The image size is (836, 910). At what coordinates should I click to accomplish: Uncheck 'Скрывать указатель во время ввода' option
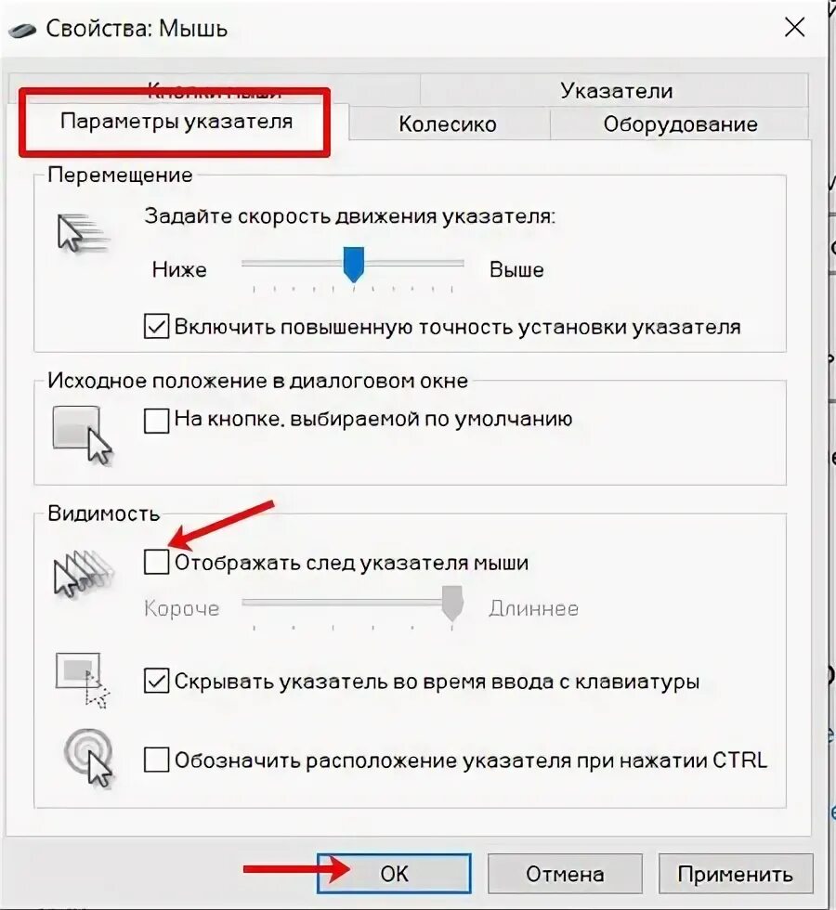click(156, 681)
